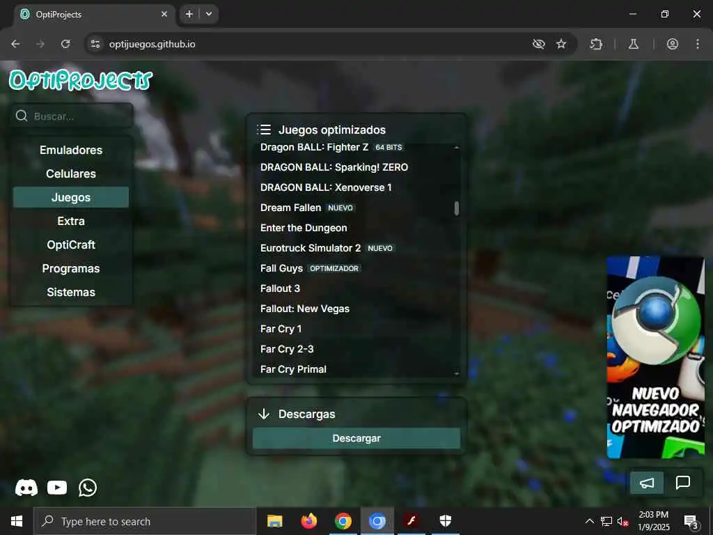
Task: Open the notification center icon
Action: (x=691, y=521)
